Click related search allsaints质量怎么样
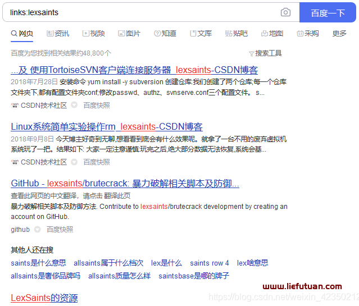This screenshot has width=359, height=306. tap(120, 276)
